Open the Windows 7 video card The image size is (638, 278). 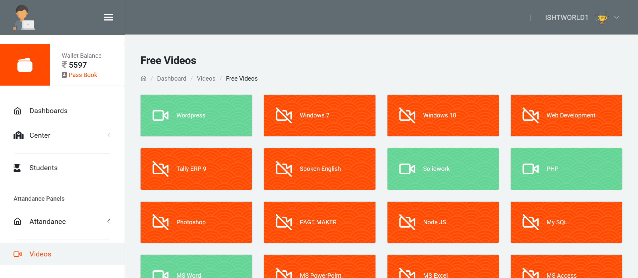coord(320,115)
